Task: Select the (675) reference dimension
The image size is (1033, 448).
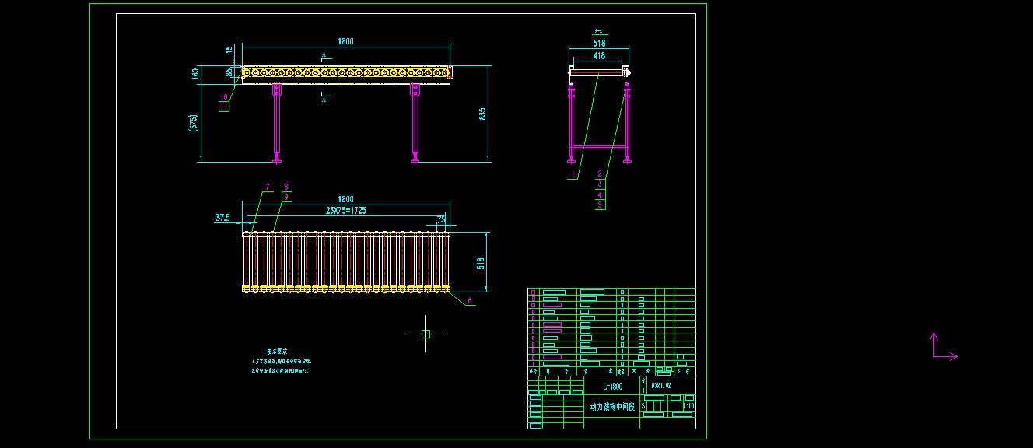Action: pyautogui.click(x=194, y=122)
